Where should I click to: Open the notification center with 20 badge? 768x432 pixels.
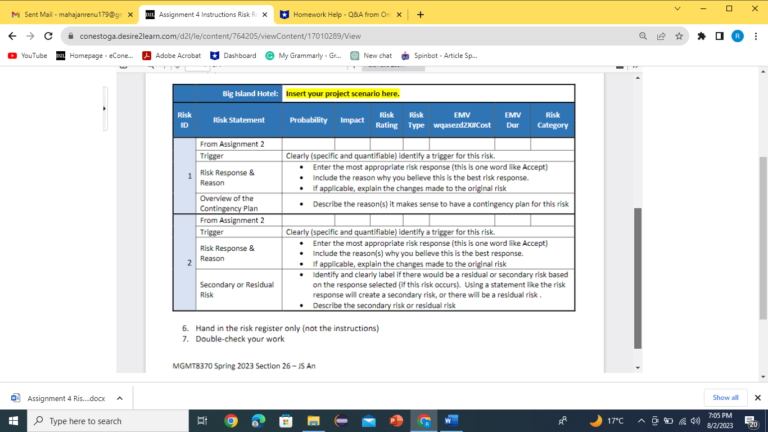point(751,421)
